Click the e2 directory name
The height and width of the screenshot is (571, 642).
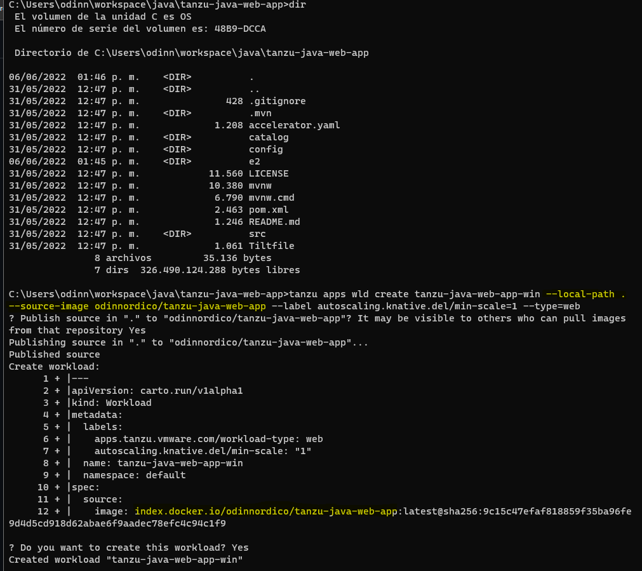(254, 161)
